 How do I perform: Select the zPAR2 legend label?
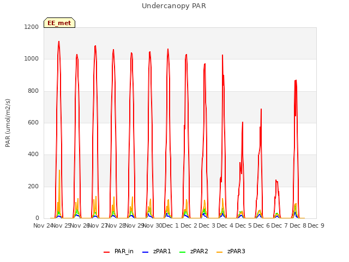(x=199, y=251)
